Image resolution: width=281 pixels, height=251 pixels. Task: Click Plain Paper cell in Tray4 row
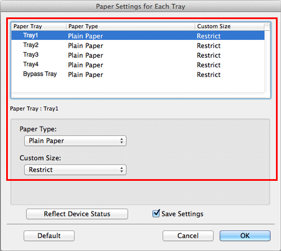click(x=85, y=65)
